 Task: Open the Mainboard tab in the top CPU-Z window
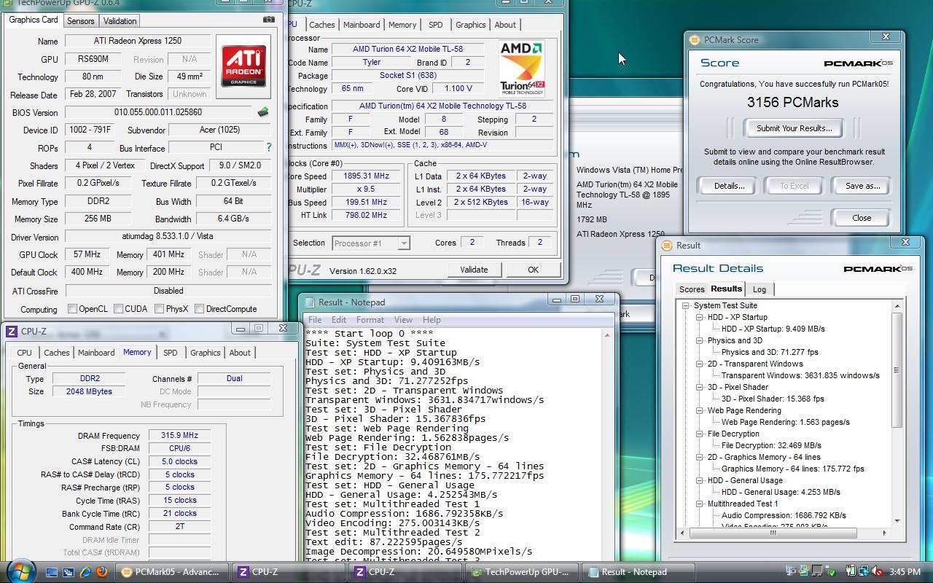[x=362, y=25]
